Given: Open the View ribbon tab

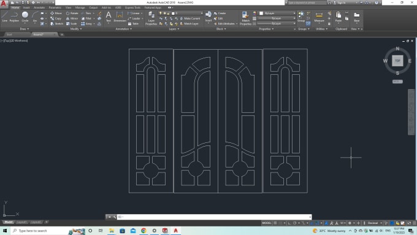Looking at the screenshot, I should 68,7.
